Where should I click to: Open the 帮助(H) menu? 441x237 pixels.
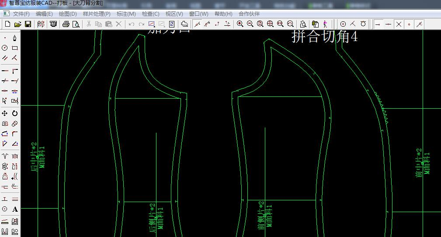(223, 14)
